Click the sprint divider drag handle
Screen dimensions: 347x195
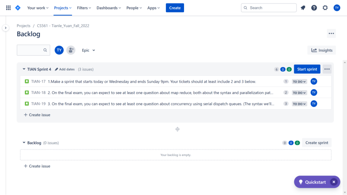177,129
